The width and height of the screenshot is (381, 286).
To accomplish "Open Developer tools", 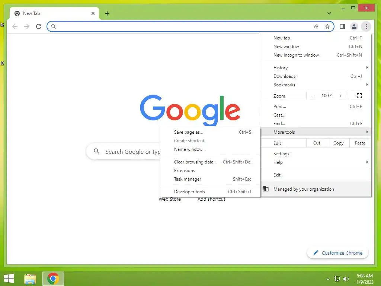I will 210,191.
